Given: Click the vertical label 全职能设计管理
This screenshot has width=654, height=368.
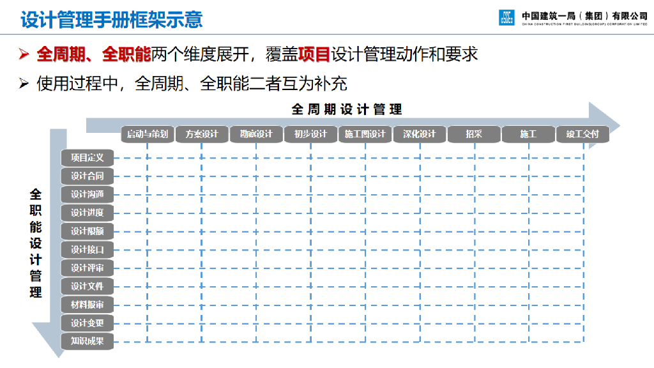Looking at the screenshot, I should (36, 243).
